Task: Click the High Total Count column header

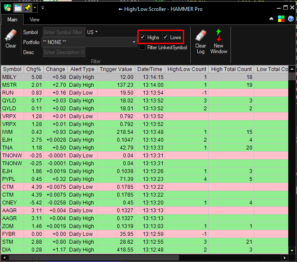Action: (231, 69)
